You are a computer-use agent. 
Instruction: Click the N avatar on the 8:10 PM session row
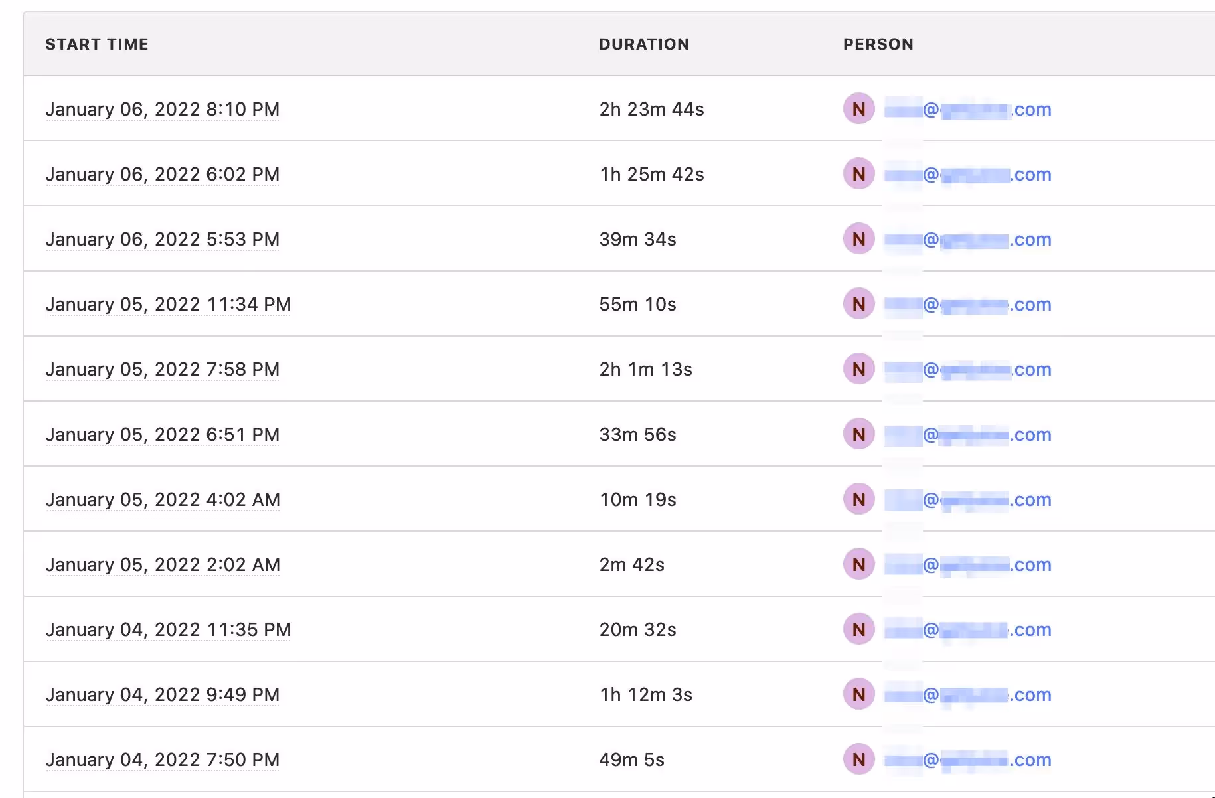click(858, 108)
